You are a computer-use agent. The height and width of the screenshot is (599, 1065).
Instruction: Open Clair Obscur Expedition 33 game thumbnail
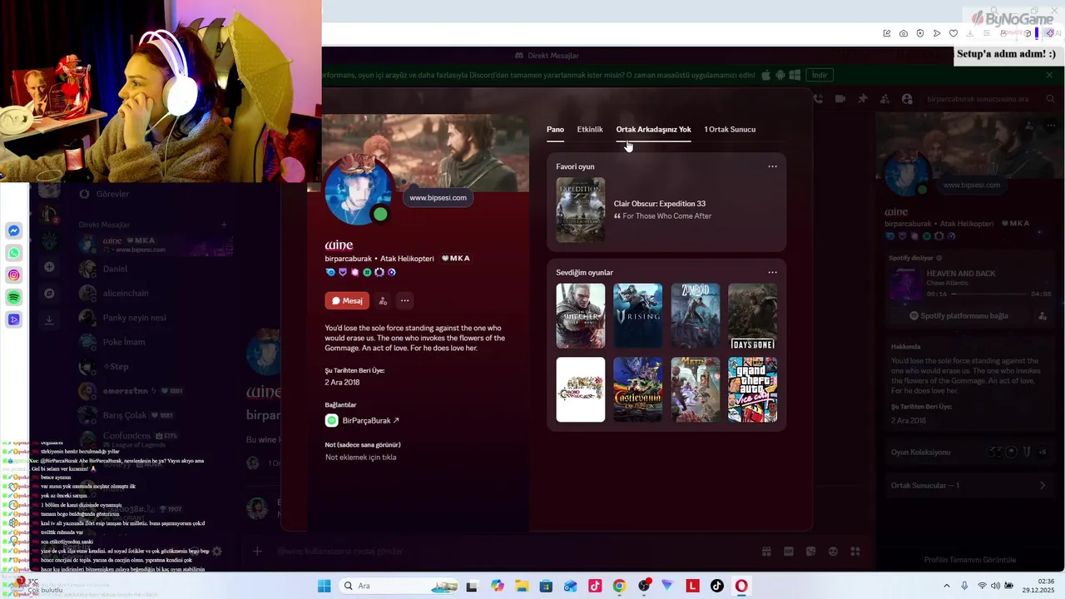point(581,210)
